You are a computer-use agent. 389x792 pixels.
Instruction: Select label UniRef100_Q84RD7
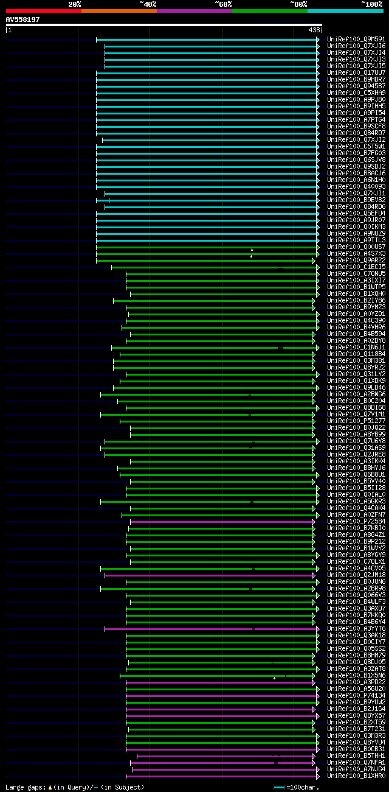pos(356,133)
